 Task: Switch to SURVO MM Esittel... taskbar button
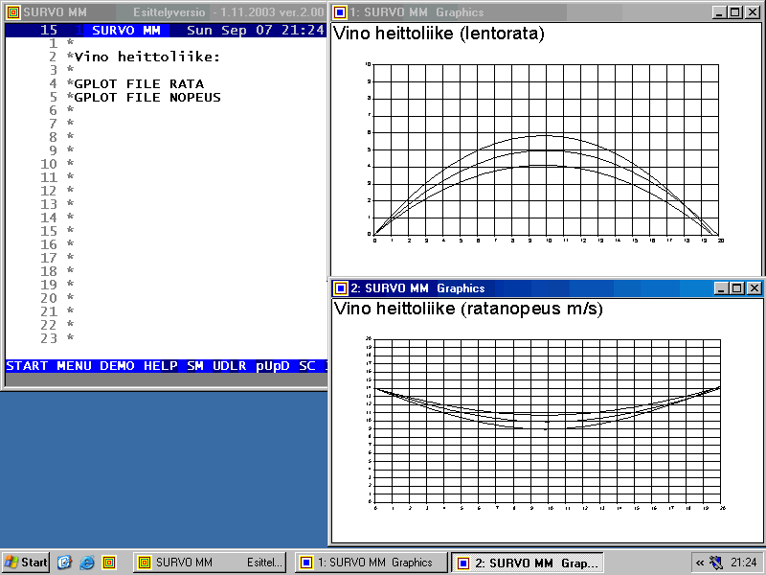point(211,563)
